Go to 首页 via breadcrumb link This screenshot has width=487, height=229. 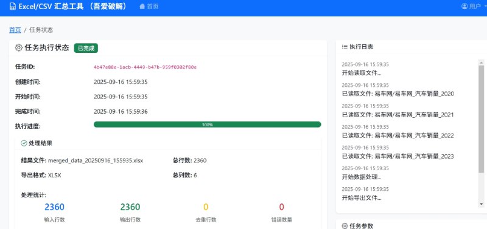(15, 30)
